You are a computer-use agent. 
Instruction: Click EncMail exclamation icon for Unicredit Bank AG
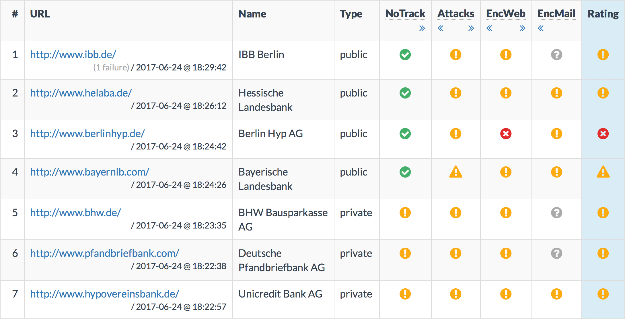pos(556,294)
